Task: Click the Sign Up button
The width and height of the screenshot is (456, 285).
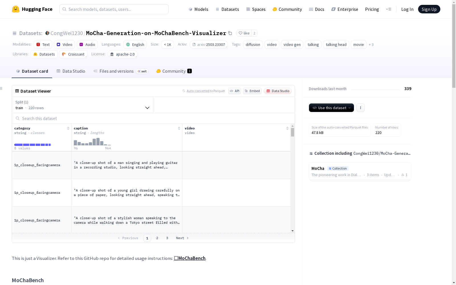Action: (429, 9)
